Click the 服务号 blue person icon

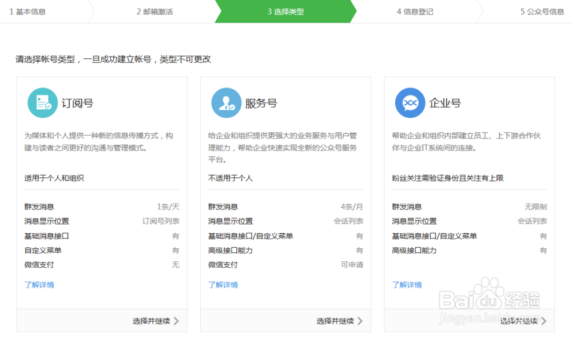(225, 101)
